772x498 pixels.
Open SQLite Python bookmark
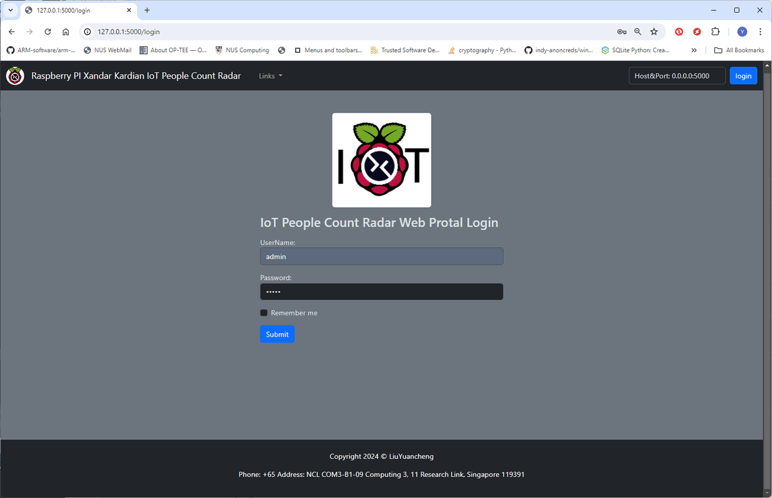click(x=636, y=50)
